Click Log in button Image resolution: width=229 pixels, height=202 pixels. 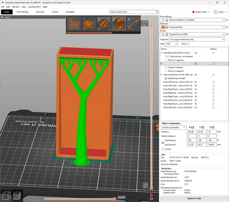coord(221,12)
